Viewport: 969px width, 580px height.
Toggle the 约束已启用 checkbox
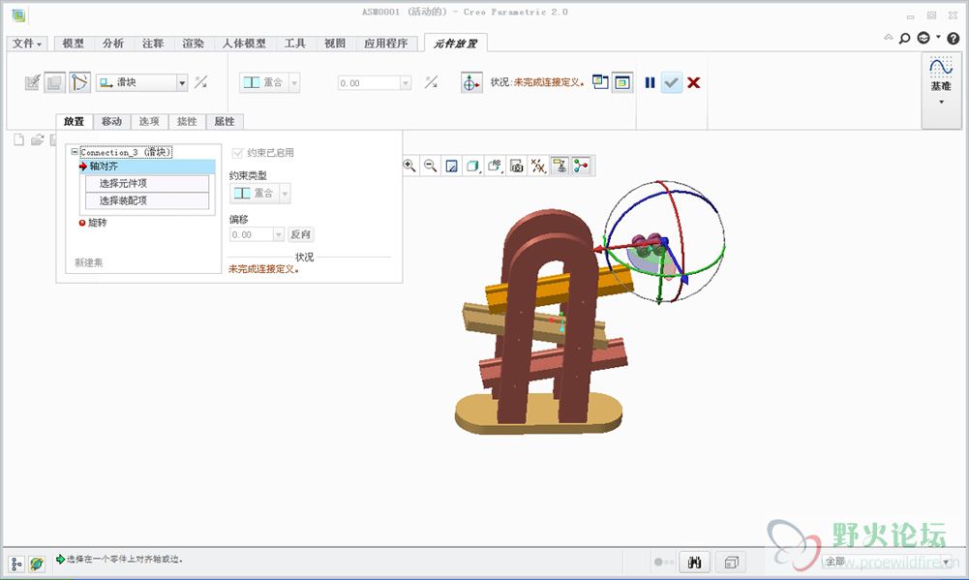point(237,153)
